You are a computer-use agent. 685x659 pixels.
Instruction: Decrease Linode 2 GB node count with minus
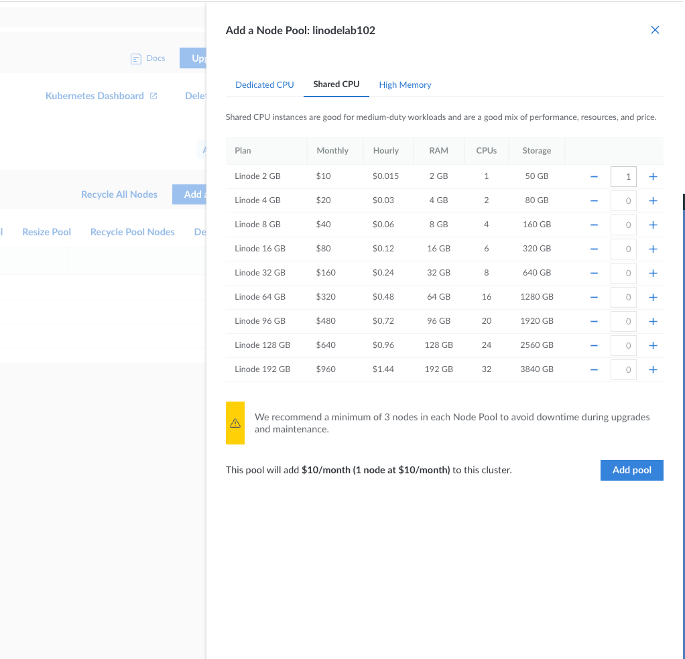(594, 176)
